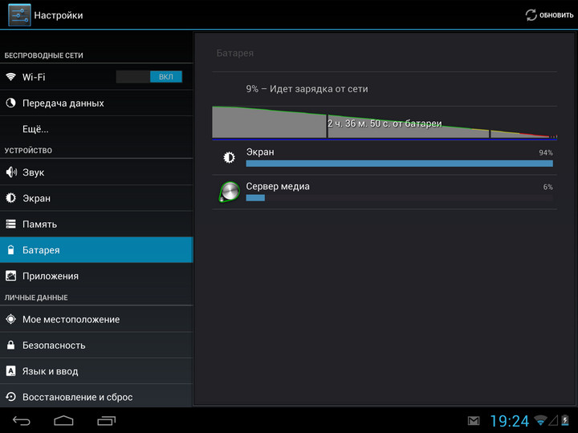Open Память storage settings
Image resolution: width=578 pixels, height=433 pixels.
tap(96, 224)
